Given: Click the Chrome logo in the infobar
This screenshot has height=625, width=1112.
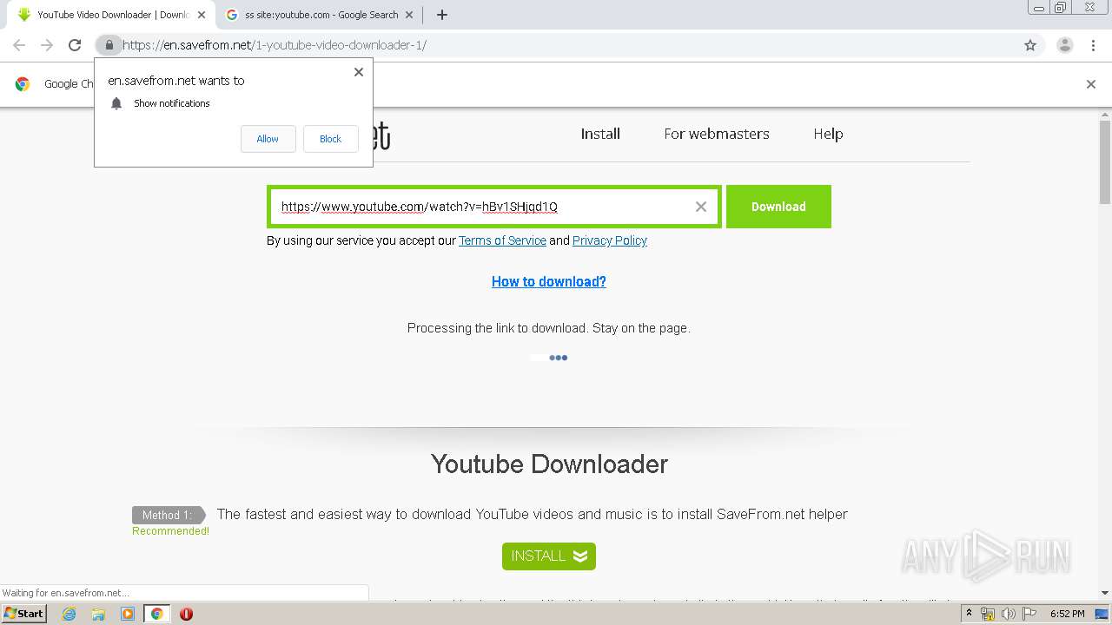Looking at the screenshot, I should (23, 84).
